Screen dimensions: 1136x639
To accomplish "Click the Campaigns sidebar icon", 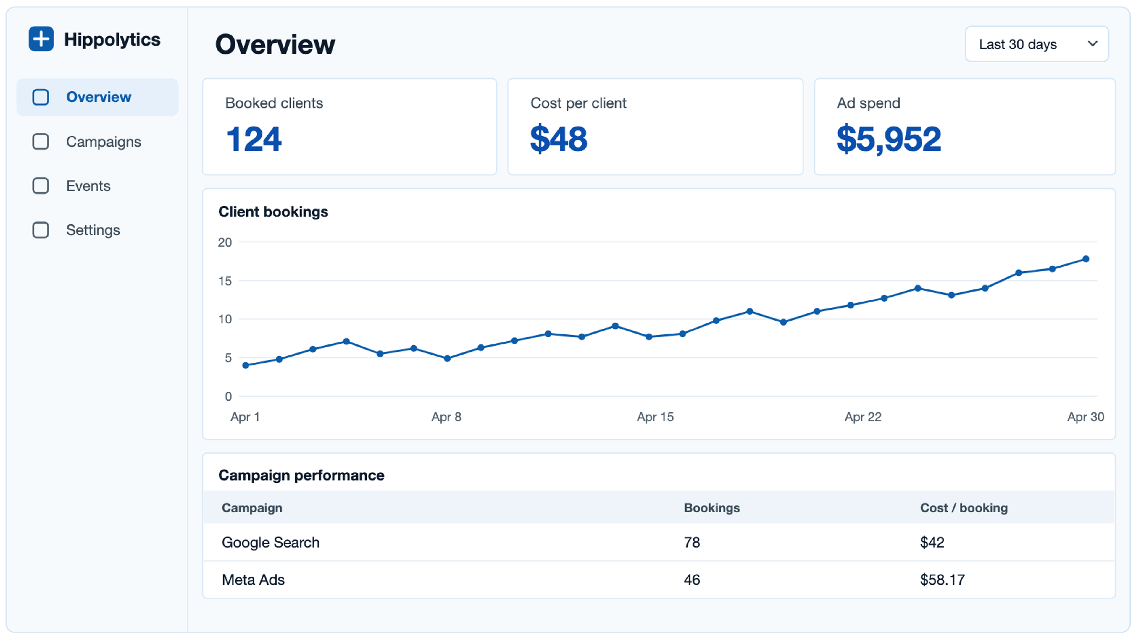I will point(41,141).
